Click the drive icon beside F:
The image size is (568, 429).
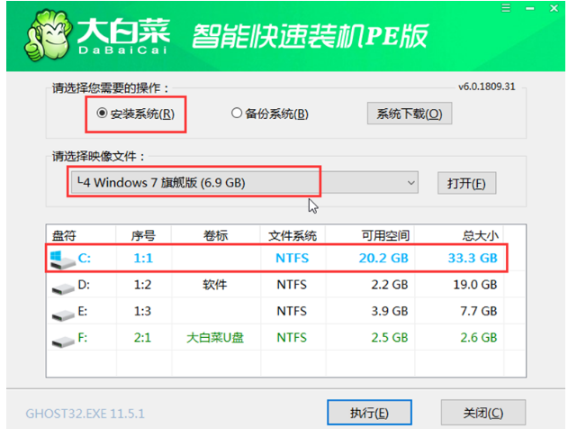[x=63, y=341]
